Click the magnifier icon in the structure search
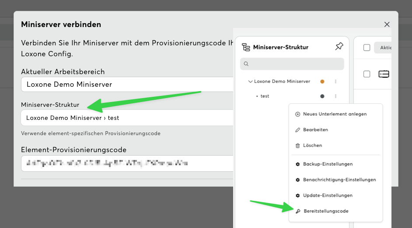Viewport: 412px width, 228px height. [x=246, y=64]
